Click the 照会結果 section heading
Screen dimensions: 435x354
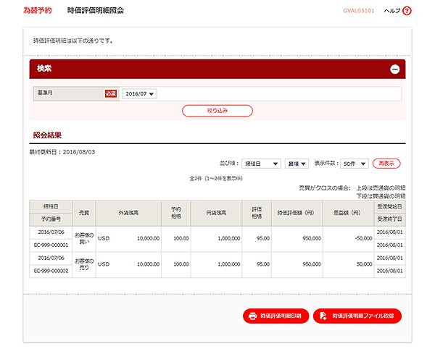[x=47, y=135]
